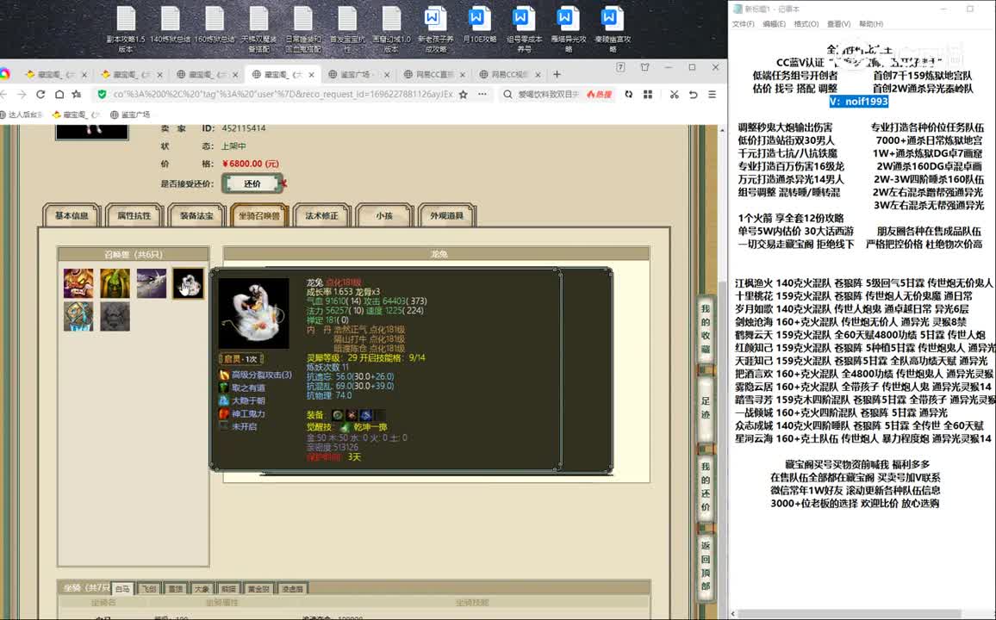Open the 坐骑召唤兽 tab
Screen dimensions: 996x620
coord(259,216)
